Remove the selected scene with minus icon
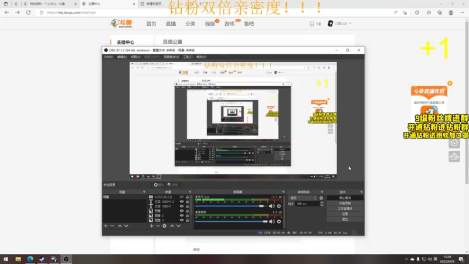This screenshot has height=264, width=469. point(112,226)
